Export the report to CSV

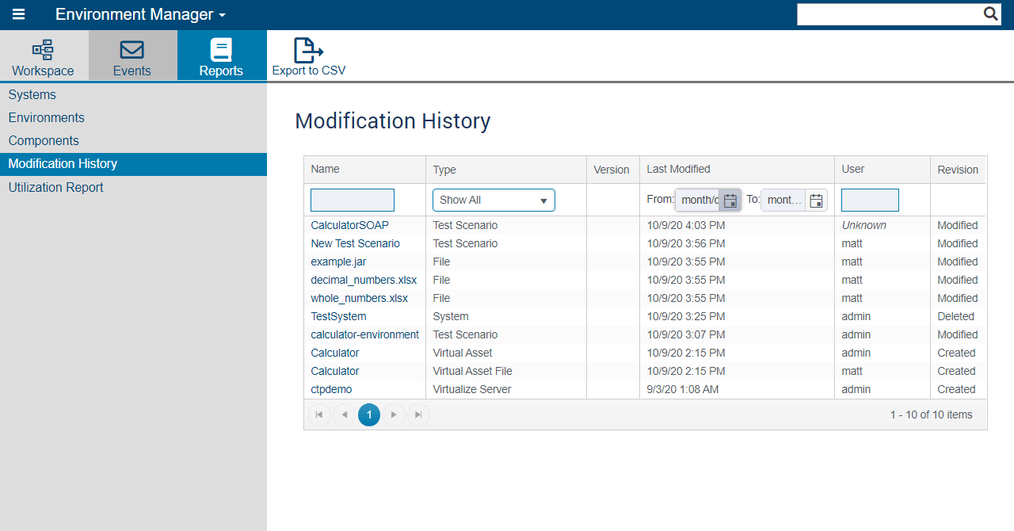pyautogui.click(x=308, y=57)
